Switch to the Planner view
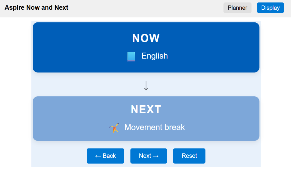 (237, 8)
